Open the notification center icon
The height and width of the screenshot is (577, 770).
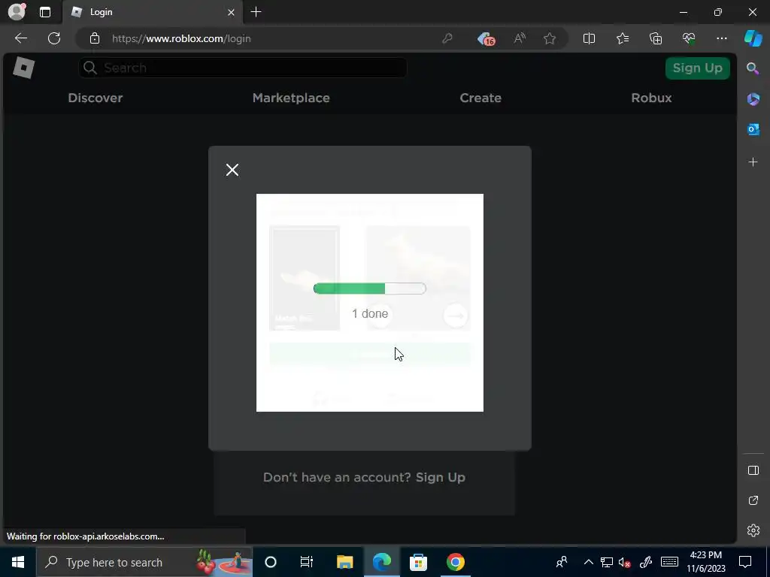point(745,562)
